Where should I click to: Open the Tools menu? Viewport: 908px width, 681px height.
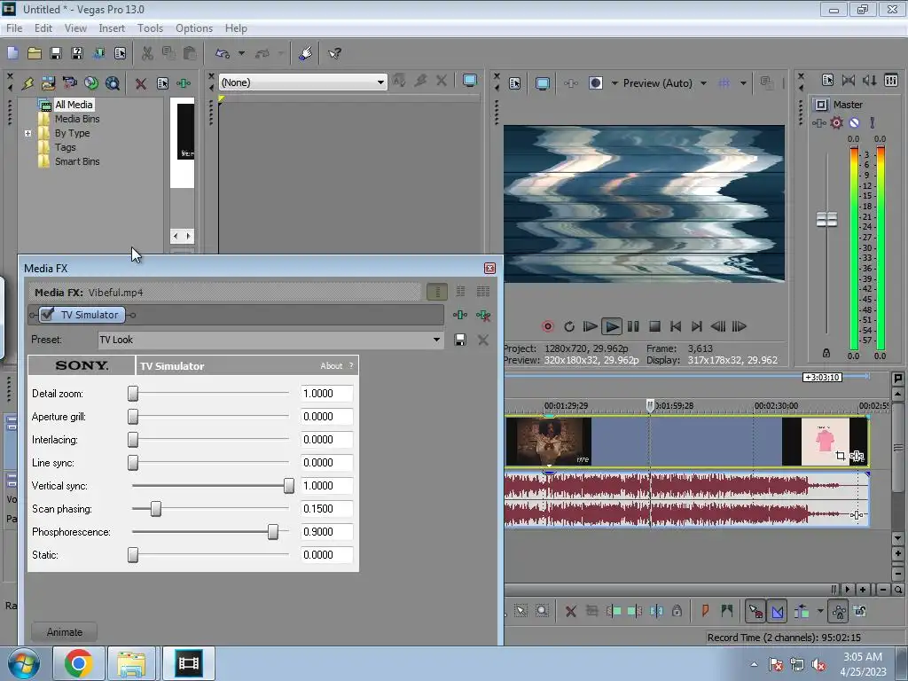[x=150, y=28]
